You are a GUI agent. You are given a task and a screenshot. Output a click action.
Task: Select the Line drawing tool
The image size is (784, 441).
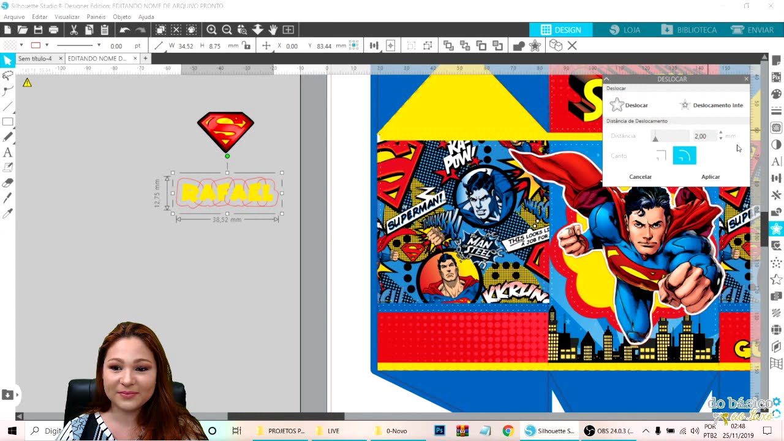point(7,106)
